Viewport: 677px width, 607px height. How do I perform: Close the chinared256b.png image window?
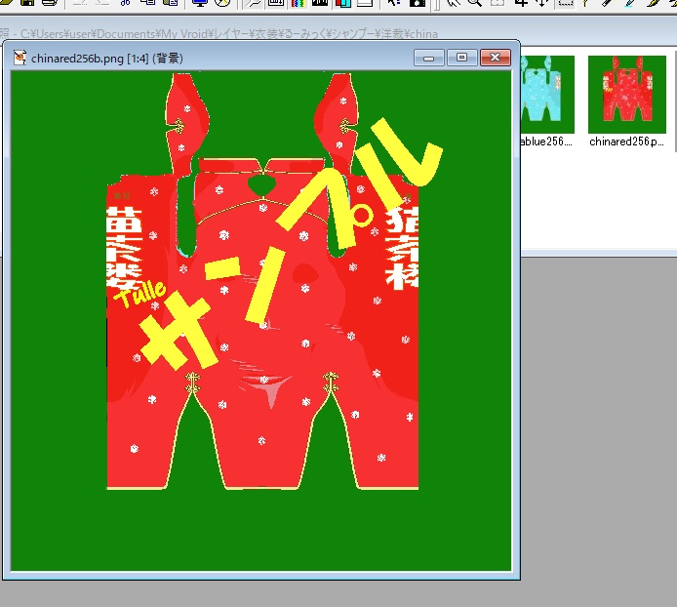[496, 58]
